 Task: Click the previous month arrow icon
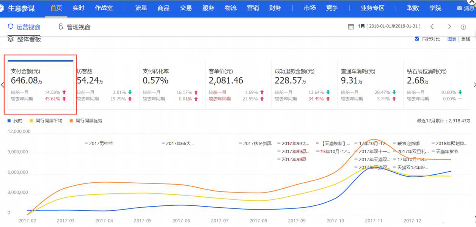[x=433, y=27]
